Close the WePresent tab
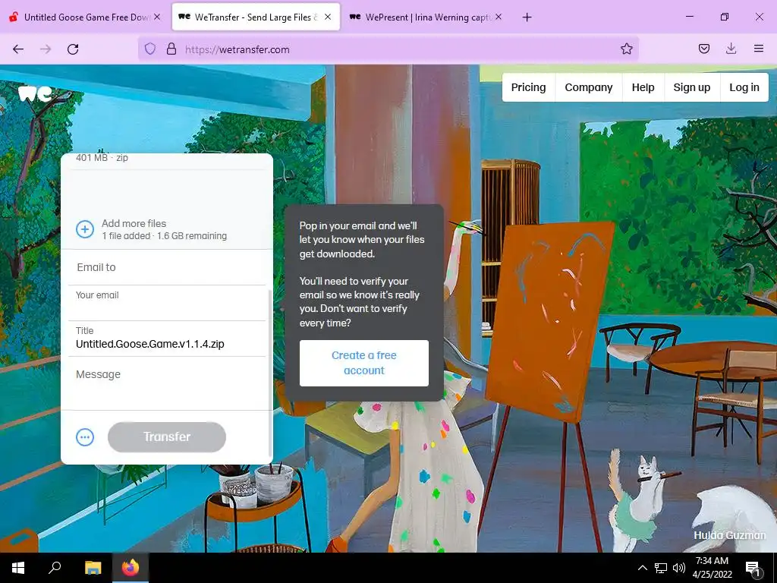Screen dimensions: 777x583 tap(499, 17)
